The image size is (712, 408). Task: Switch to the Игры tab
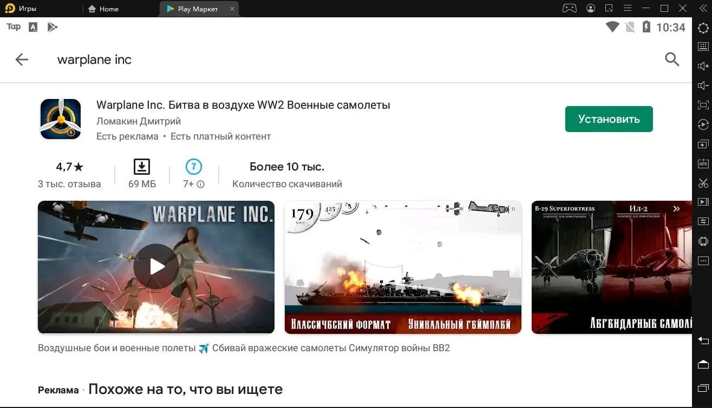coord(27,9)
